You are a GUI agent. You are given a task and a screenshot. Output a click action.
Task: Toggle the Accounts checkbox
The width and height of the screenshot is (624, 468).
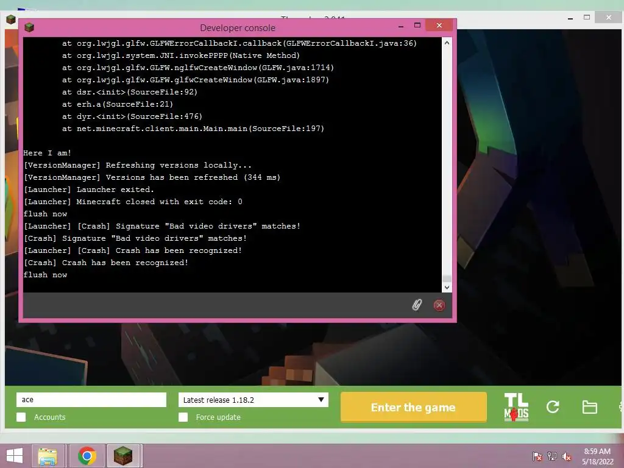point(21,417)
